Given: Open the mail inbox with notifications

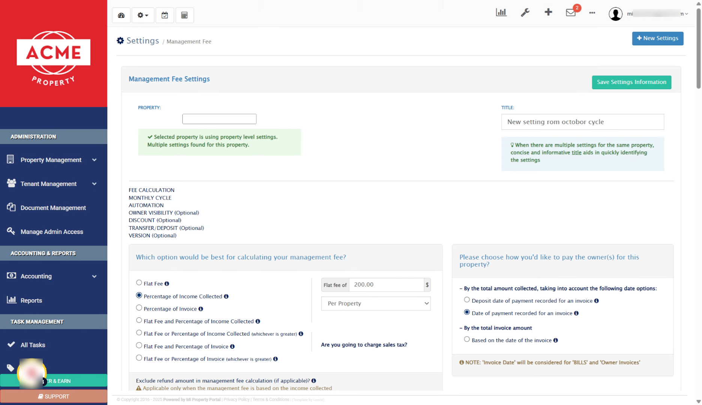Looking at the screenshot, I should tap(571, 12).
